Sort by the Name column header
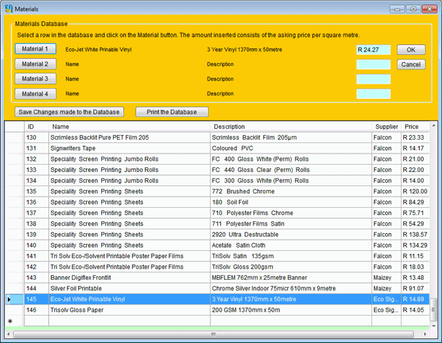 129,127
